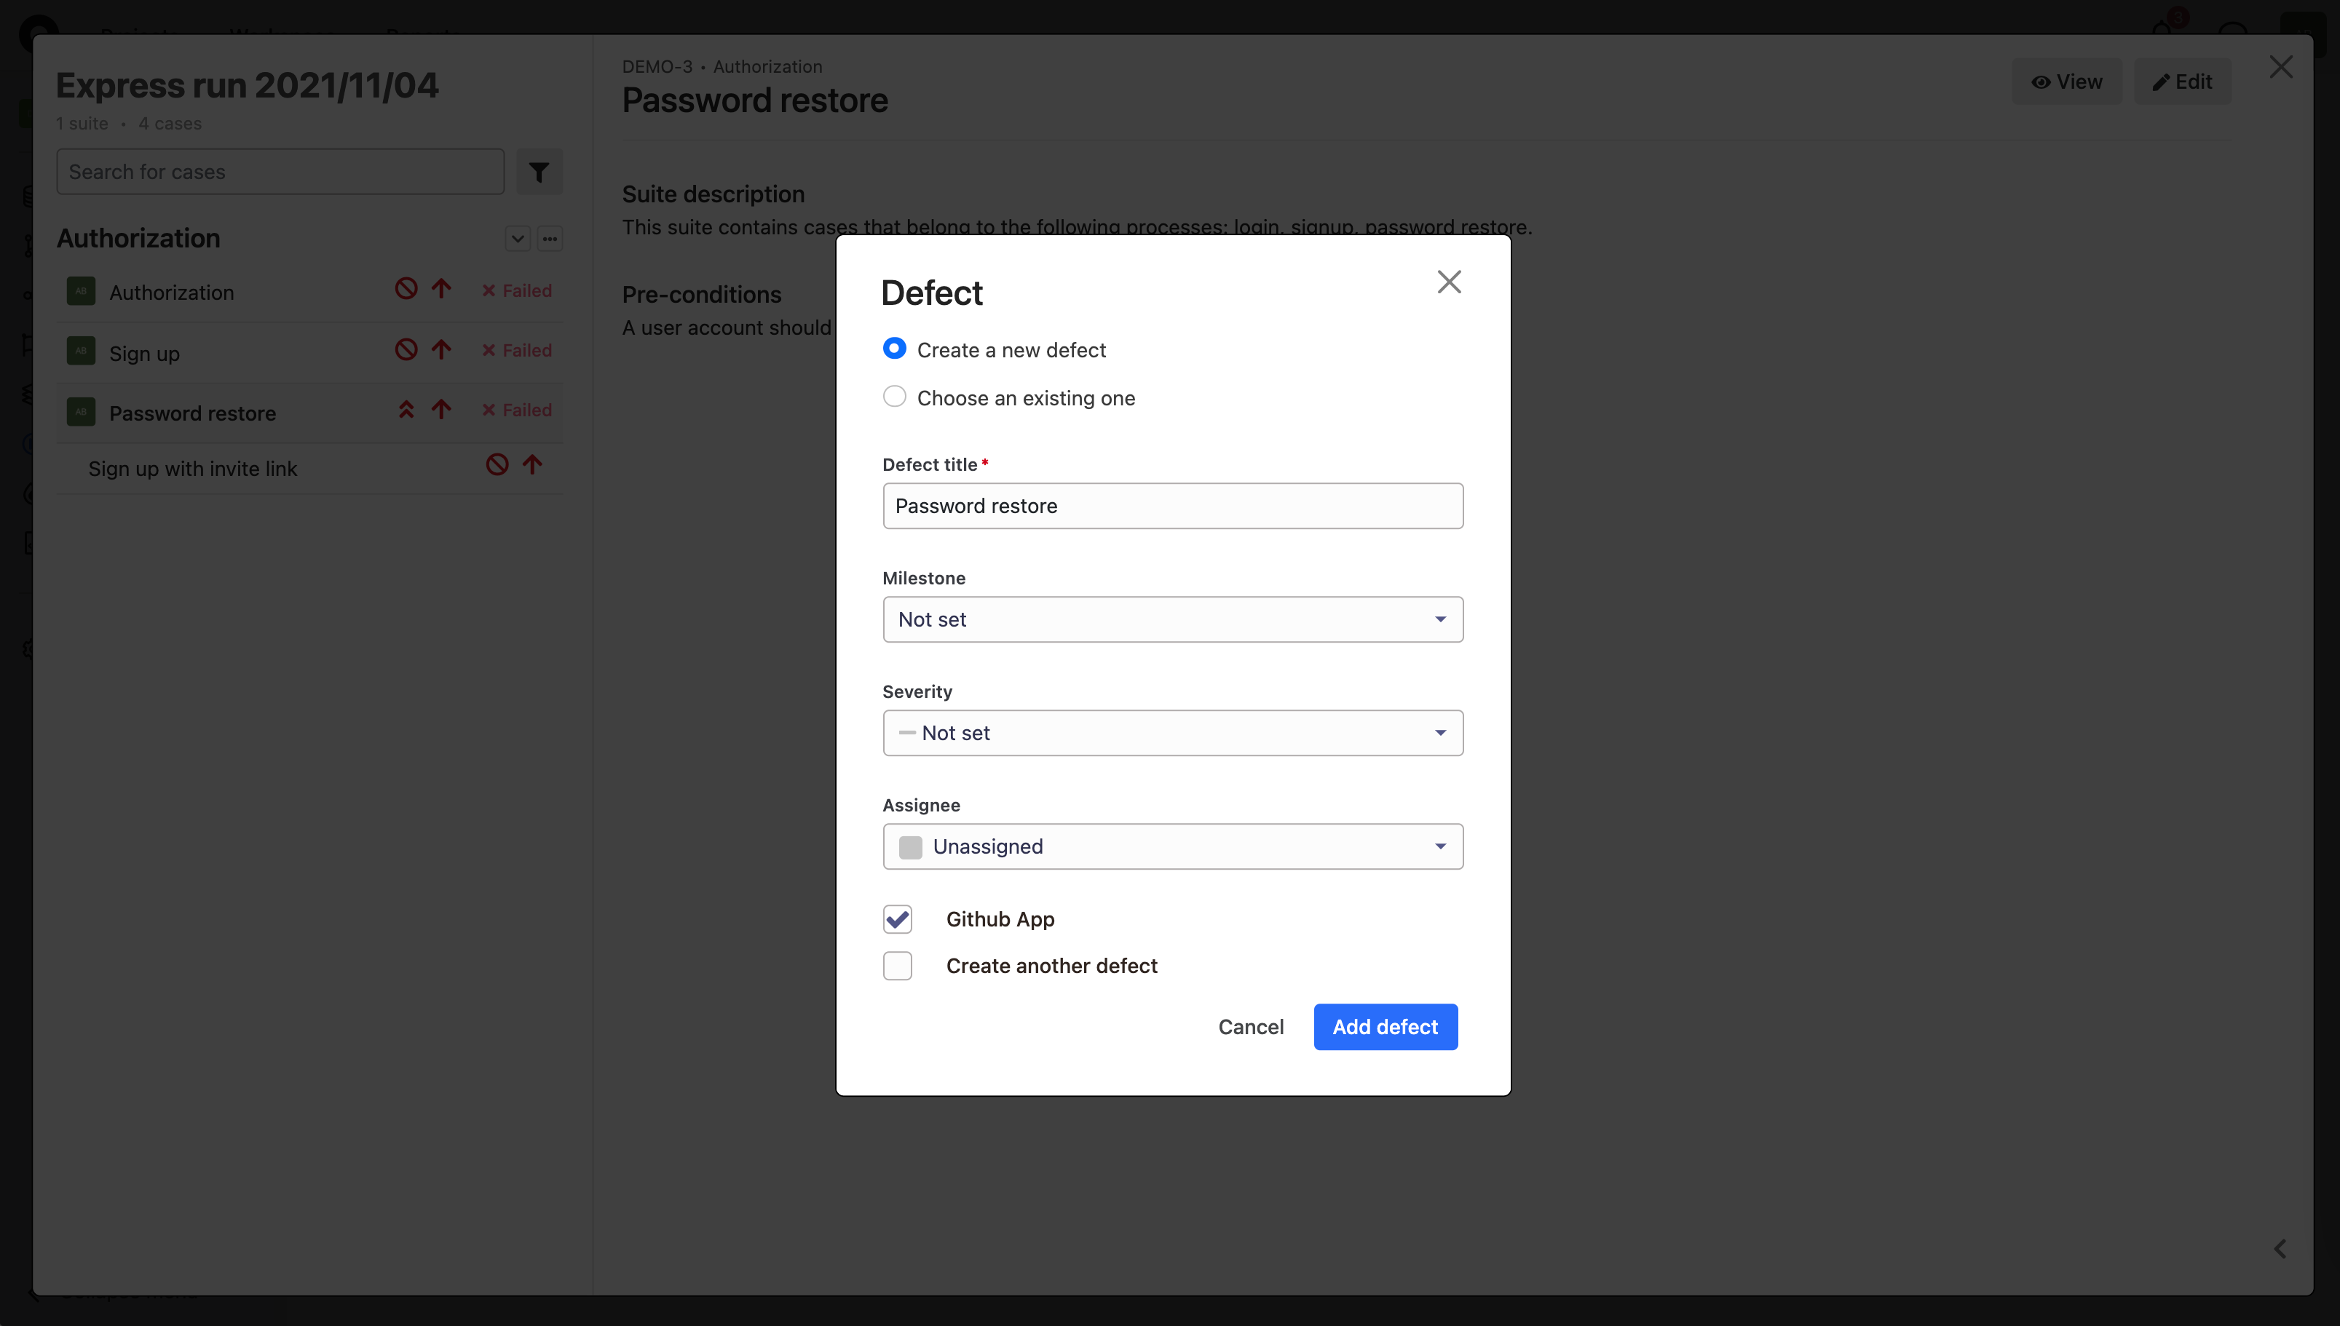Click the double-chevron severity icon on Password restore
2340x1326 pixels.
[x=406, y=410]
